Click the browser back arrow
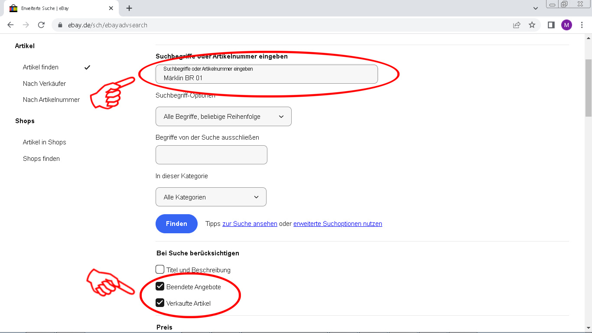 click(x=11, y=25)
